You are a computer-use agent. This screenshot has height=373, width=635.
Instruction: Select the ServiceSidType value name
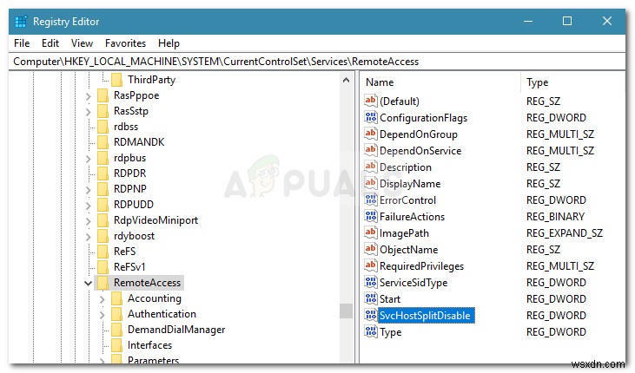pos(413,283)
